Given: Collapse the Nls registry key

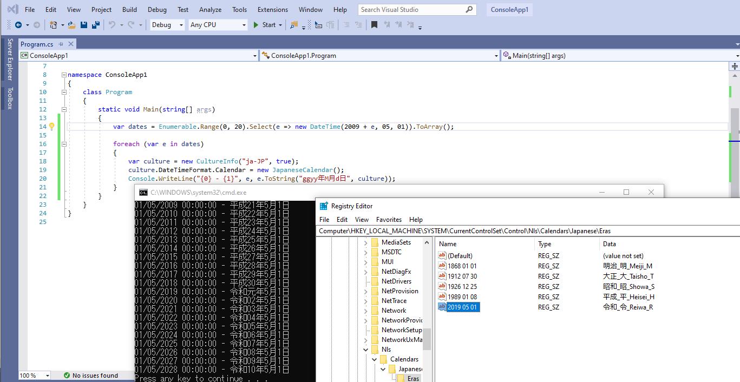Looking at the screenshot, I should pyautogui.click(x=365, y=350).
